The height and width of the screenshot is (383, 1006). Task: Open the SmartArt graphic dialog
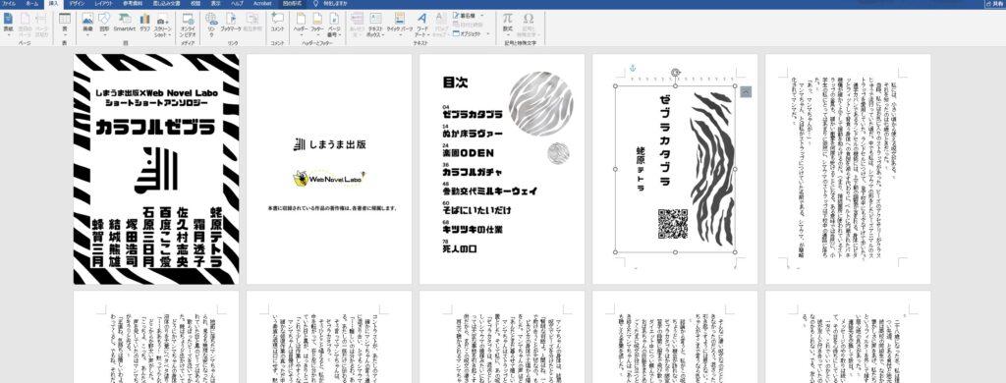pos(125,22)
